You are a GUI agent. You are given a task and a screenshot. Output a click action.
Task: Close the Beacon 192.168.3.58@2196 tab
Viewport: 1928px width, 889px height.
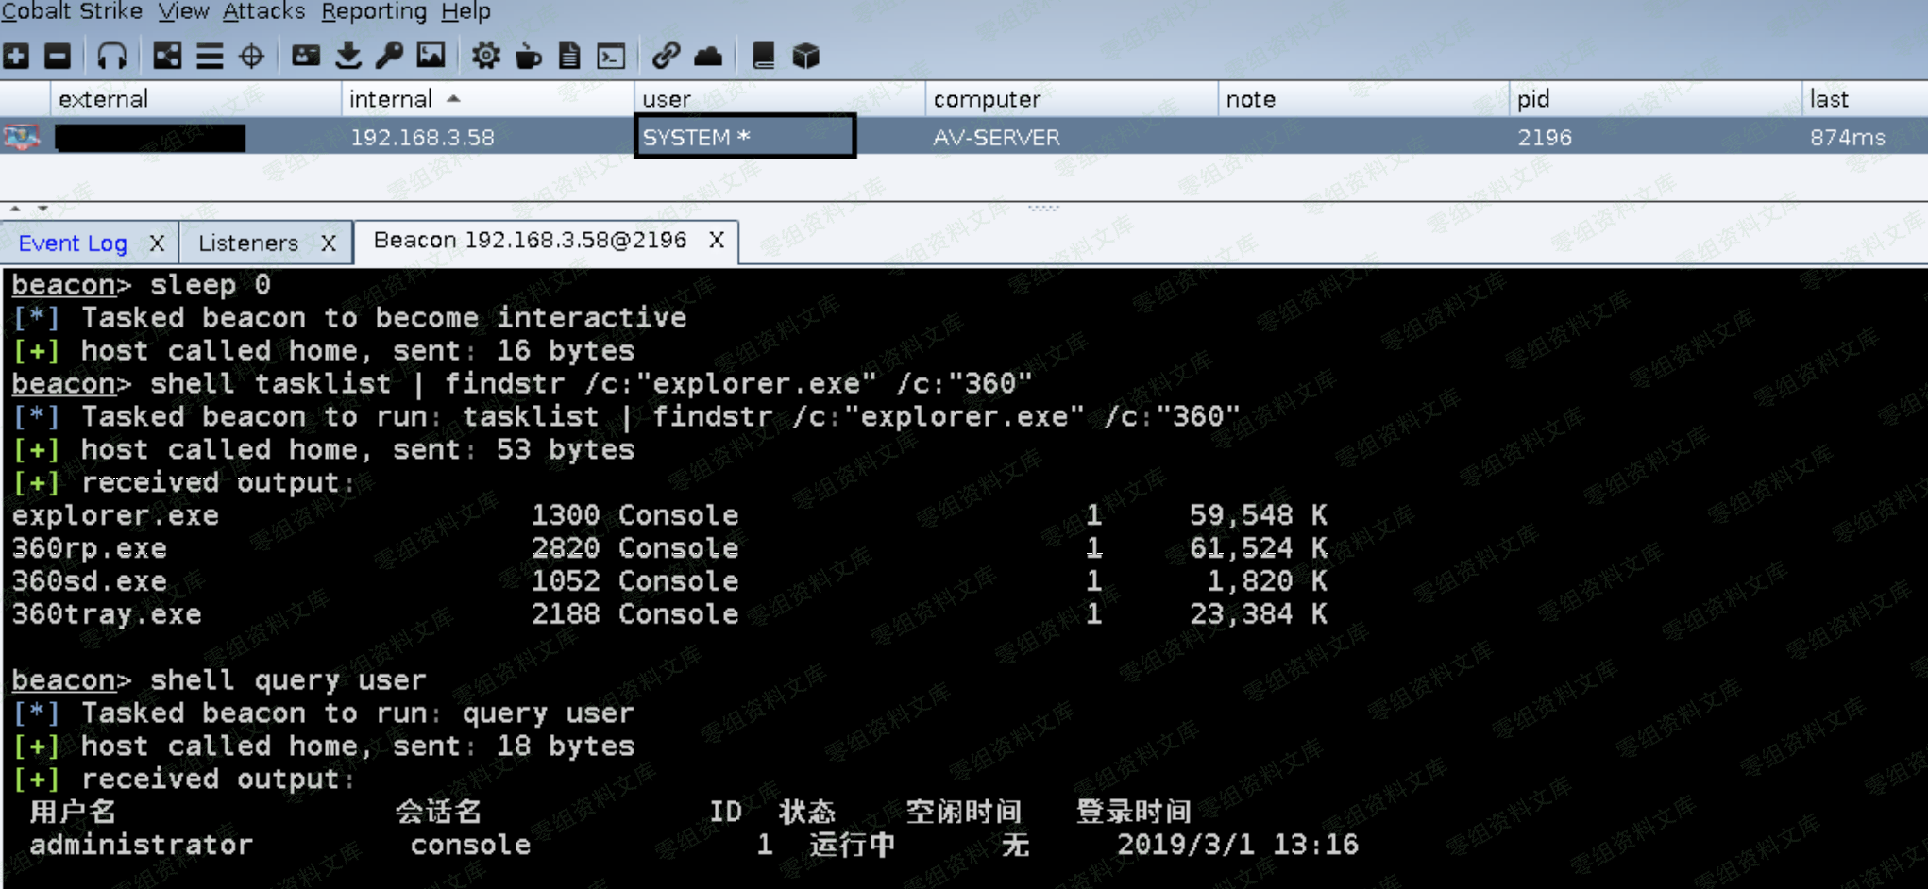[717, 241]
